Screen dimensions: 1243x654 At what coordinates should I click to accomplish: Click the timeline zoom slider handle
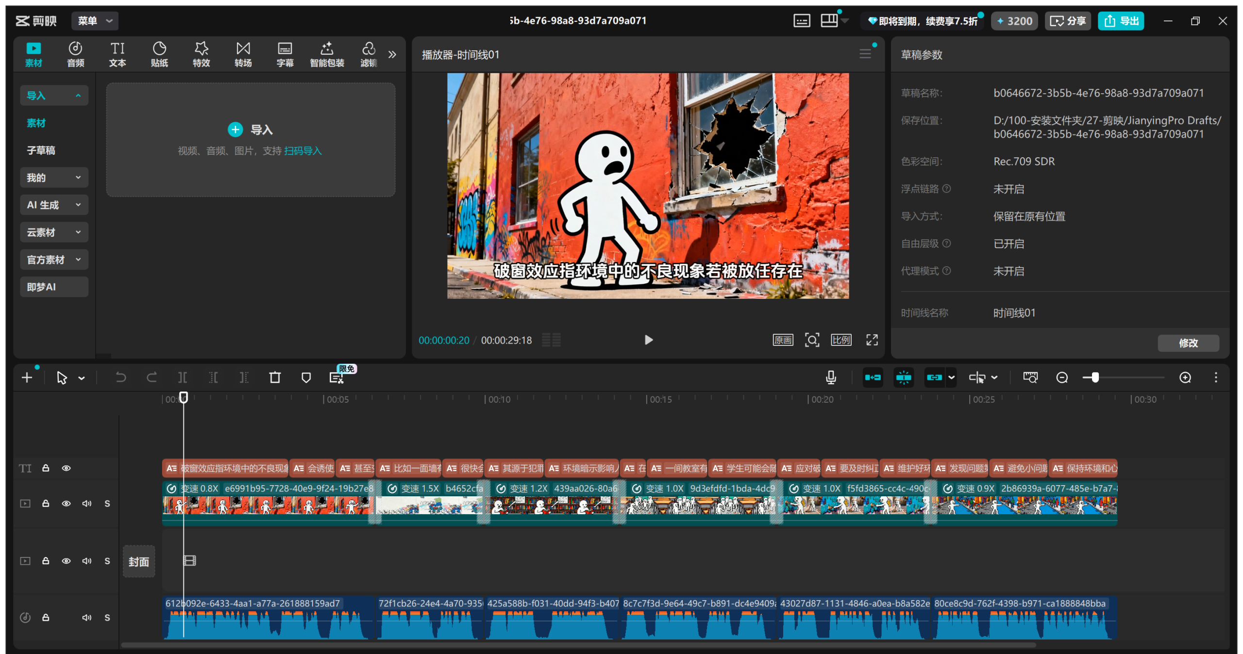[x=1095, y=377]
